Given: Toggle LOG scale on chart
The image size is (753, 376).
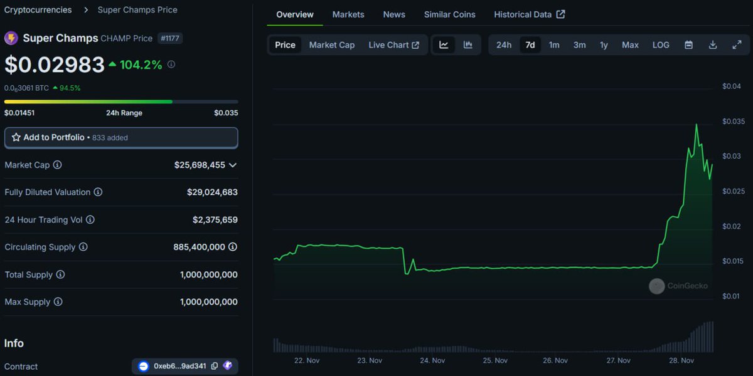Looking at the screenshot, I should [x=661, y=45].
